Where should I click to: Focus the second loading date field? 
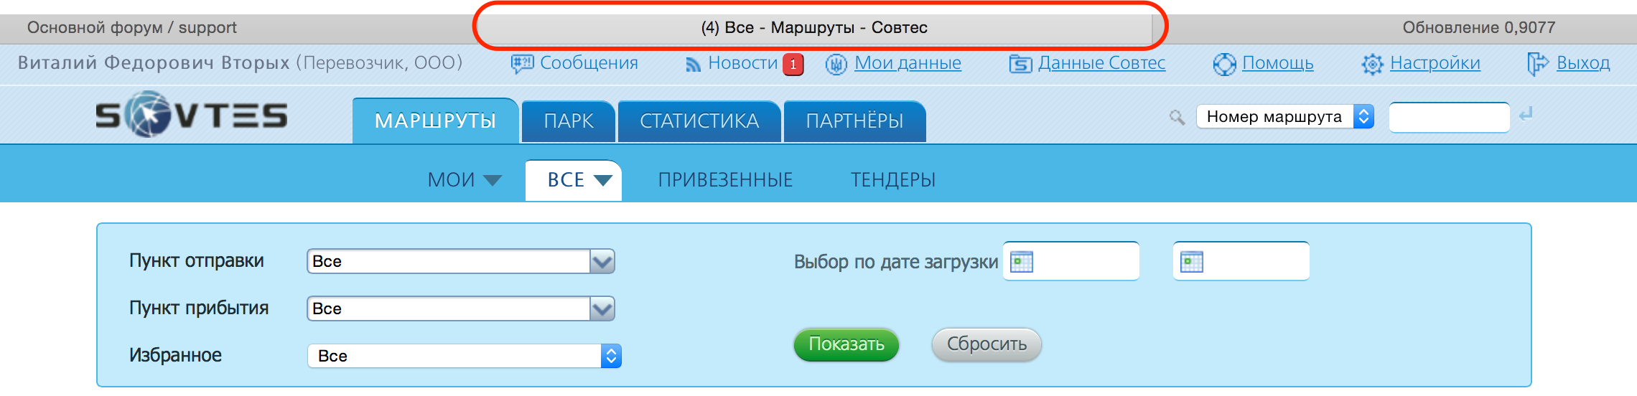point(1241,261)
